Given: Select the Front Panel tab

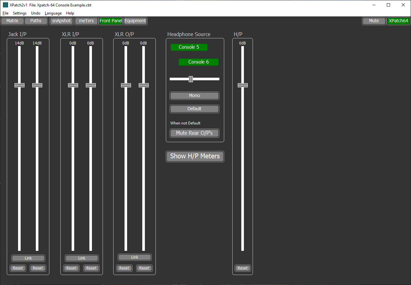Looking at the screenshot, I should click(x=111, y=21).
